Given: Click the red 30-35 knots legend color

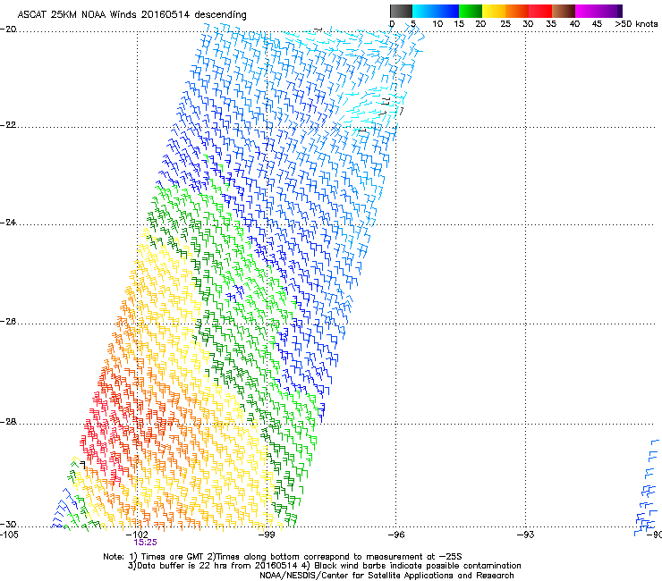Looking at the screenshot, I should (x=540, y=11).
